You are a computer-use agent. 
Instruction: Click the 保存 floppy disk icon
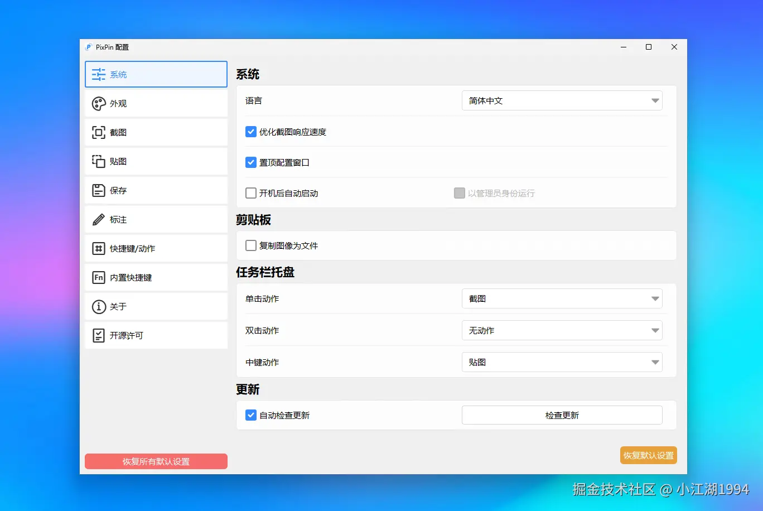[99, 190]
